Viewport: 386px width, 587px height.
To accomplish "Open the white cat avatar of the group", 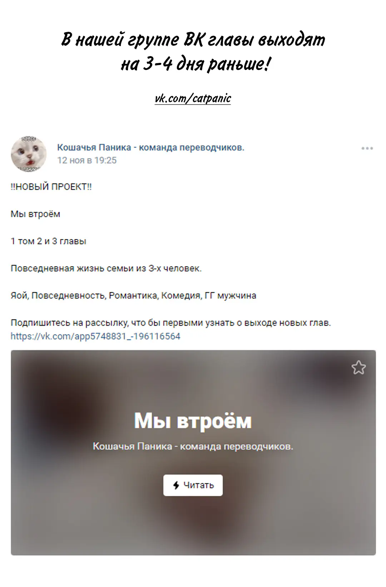I will pyautogui.click(x=29, y=154).
